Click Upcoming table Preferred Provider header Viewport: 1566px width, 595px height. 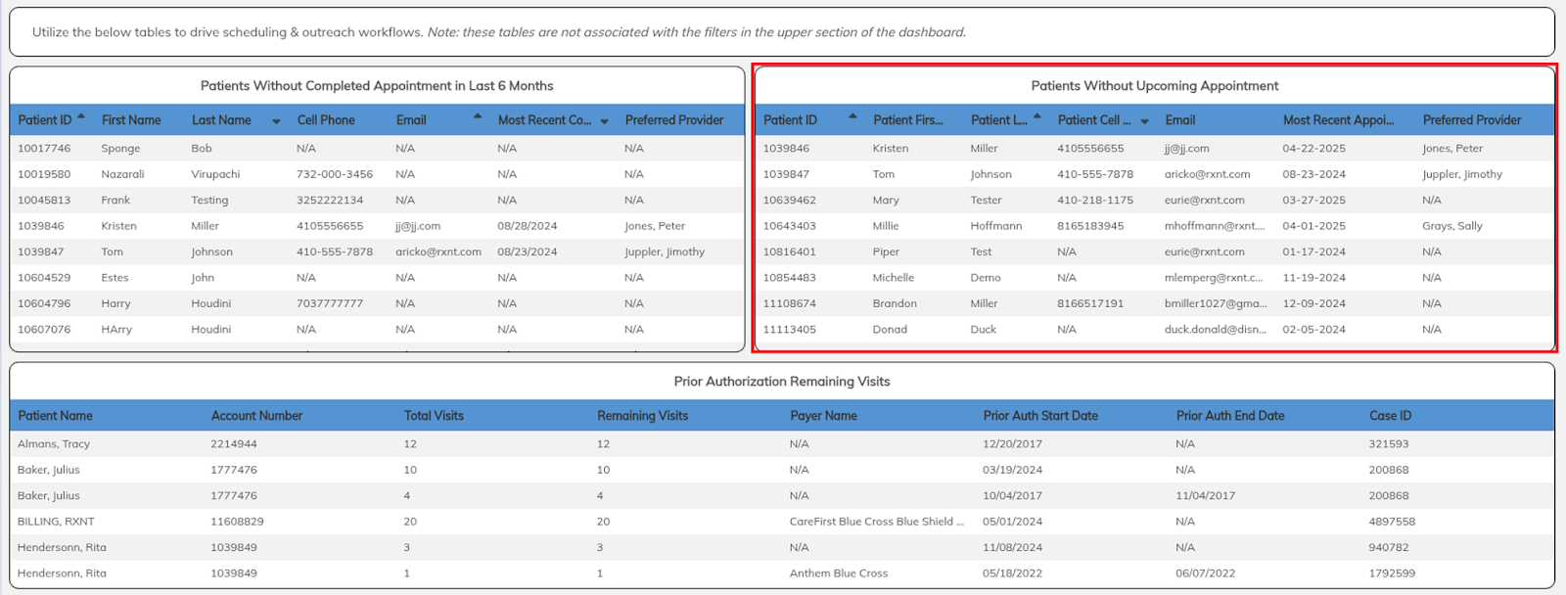1472,120
